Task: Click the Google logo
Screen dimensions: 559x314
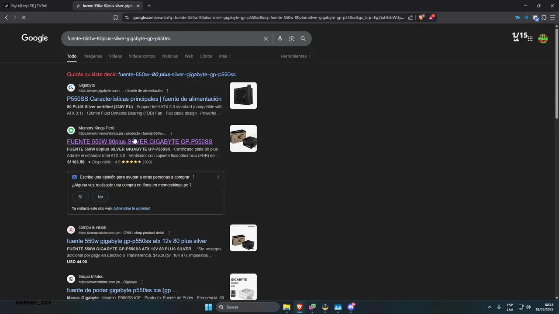Action: coord(35,38)
